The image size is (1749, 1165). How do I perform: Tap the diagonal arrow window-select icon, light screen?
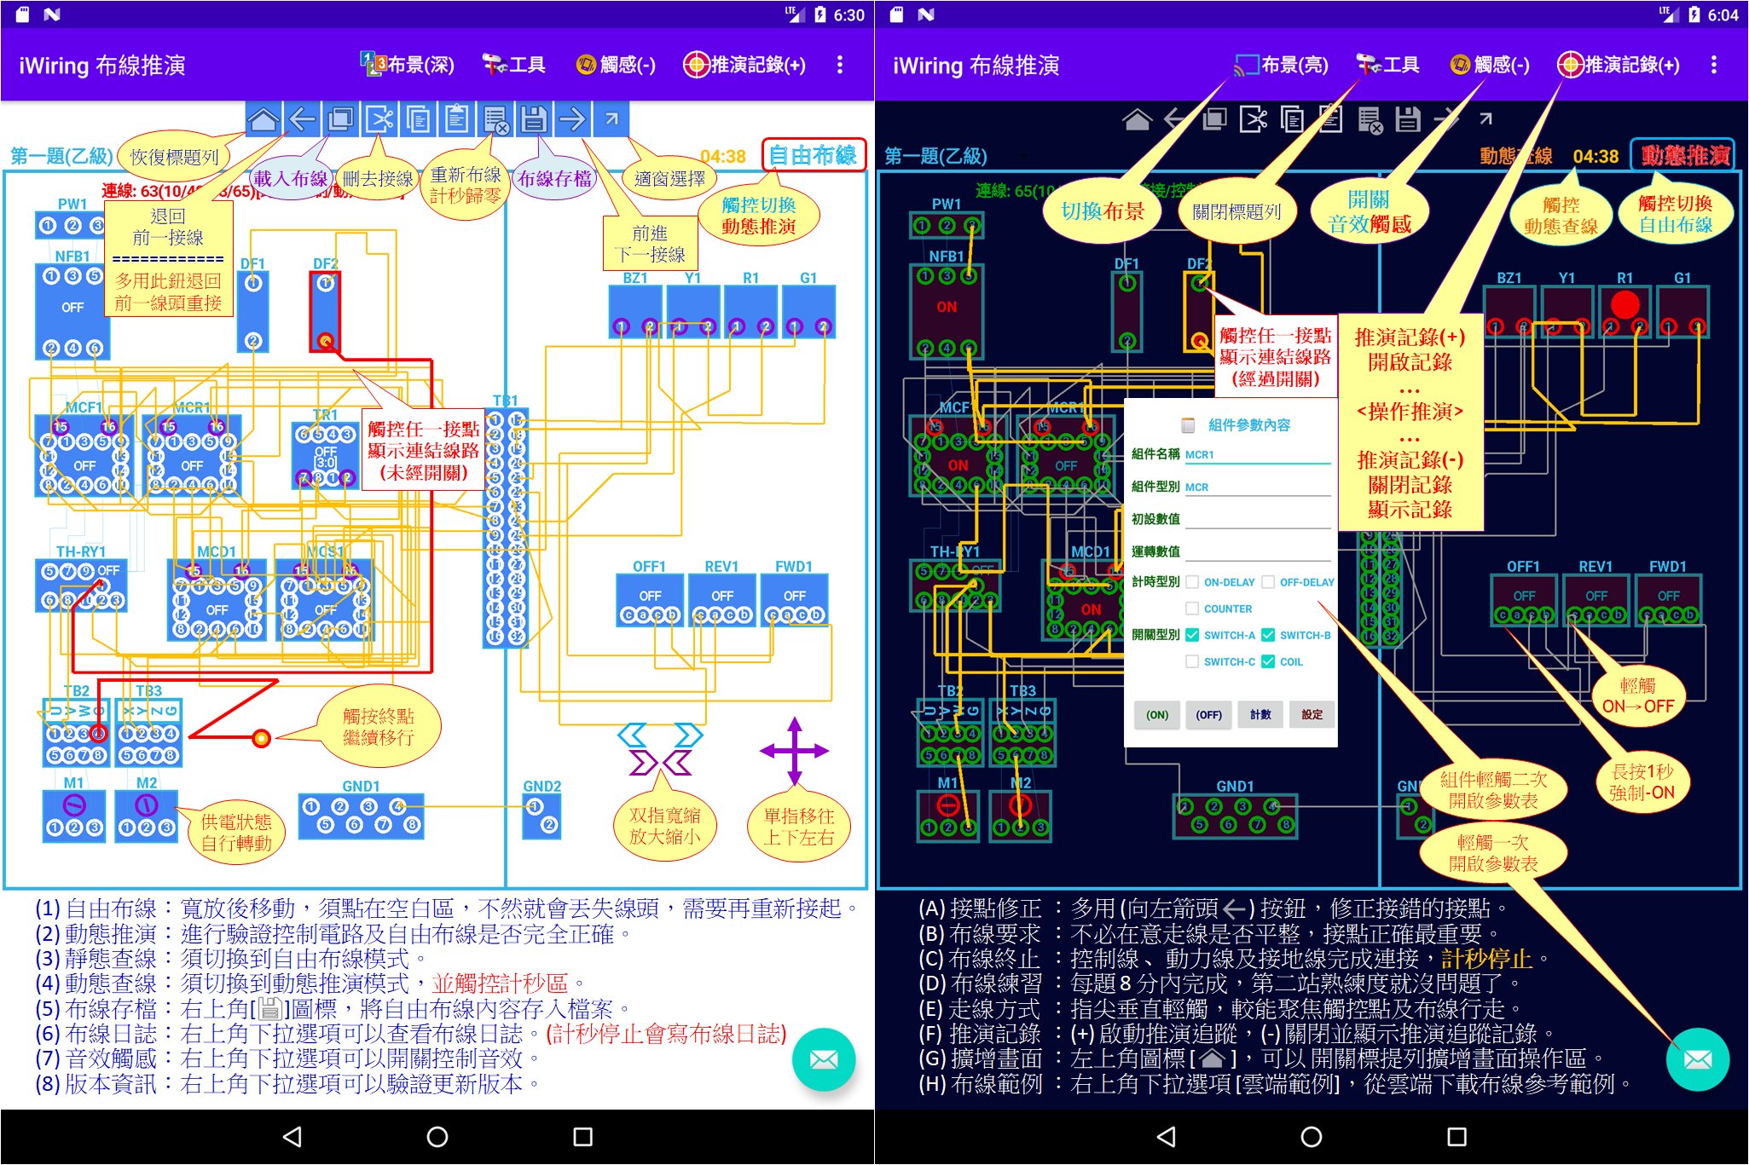tap(611, 119)
